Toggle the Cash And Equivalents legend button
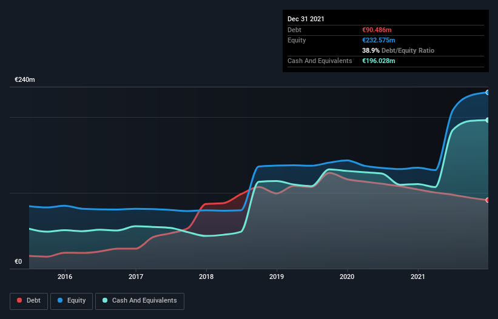This screenshot has height=319, width=498. coord(140,301)
